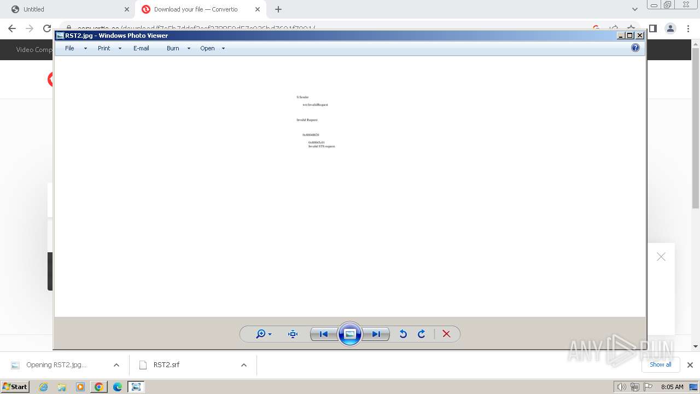
Task: Click the Chrome taskbar icon
Action: pos(98,387)
